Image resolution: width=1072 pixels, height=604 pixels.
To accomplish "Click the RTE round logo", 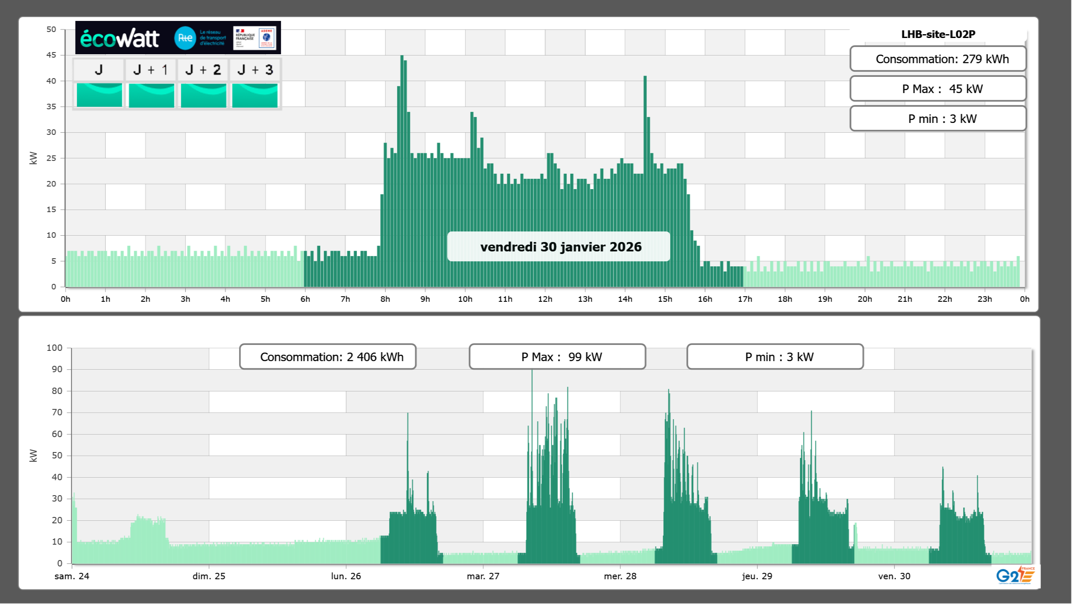I will point(185,38).
